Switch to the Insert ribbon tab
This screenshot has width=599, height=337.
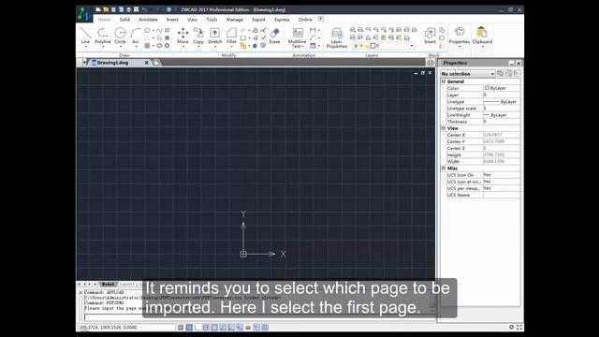[x=172, y=20]
